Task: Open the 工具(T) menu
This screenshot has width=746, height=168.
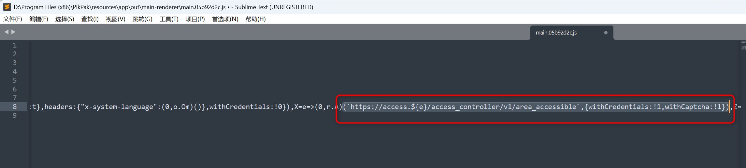Action: pos(169,19)
